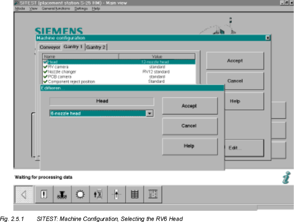Viewport: 294px width, 222px height.
Task: Click the upward arrow beside board icon
Action: (98, 194)
